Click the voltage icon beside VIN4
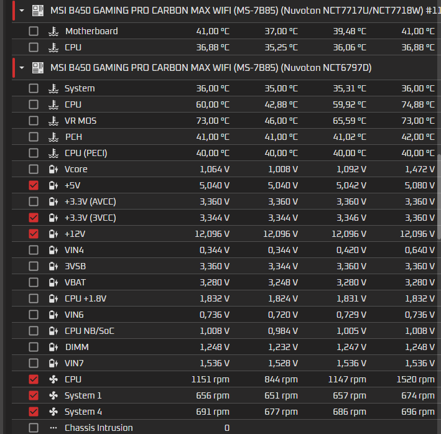 pyautogui.click(x=53, y=250)
